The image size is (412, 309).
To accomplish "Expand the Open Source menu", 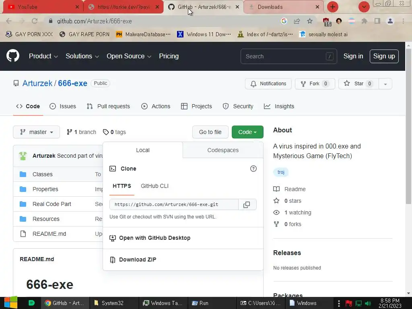I will coord(129,56).
